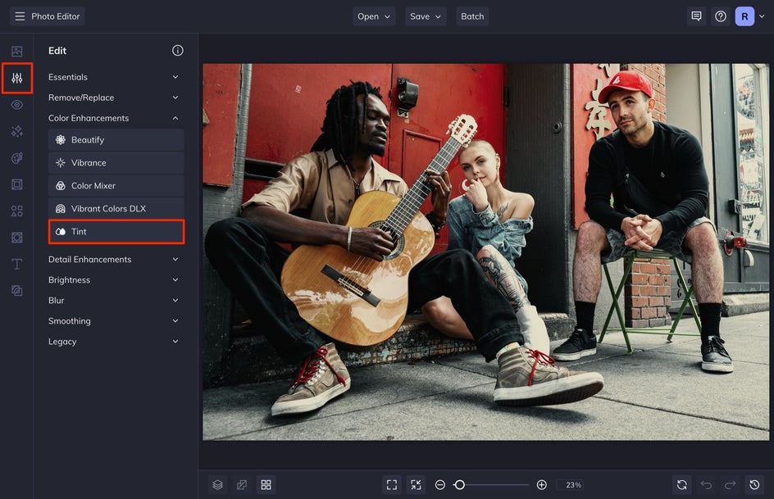Open the Effects sparkle sidebar icon
This screenshot has height=499, width=774.
[x=16, y=131]
